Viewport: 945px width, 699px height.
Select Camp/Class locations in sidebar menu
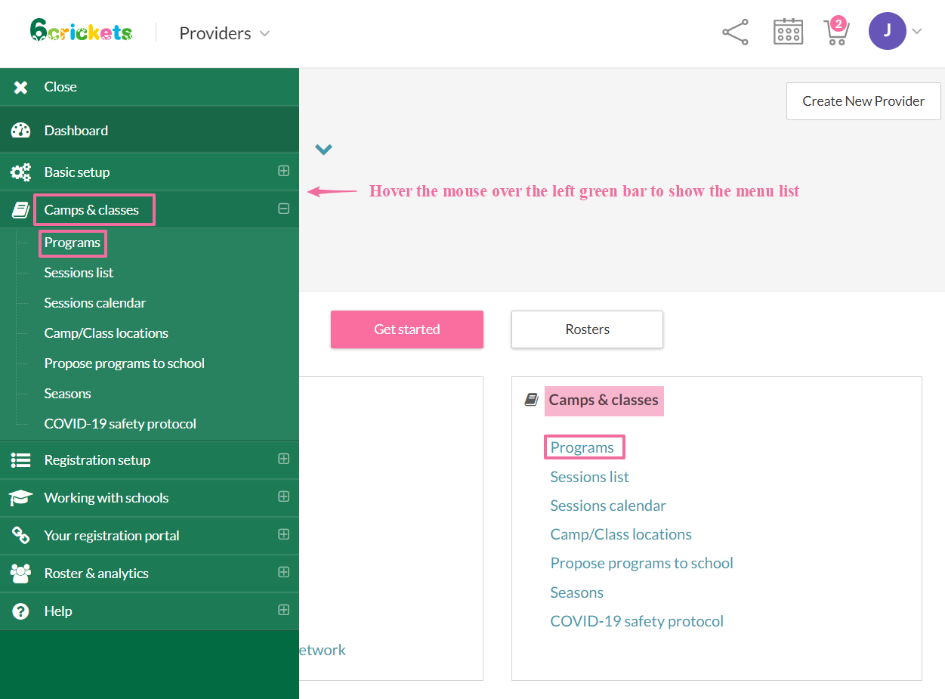(106, 333)
